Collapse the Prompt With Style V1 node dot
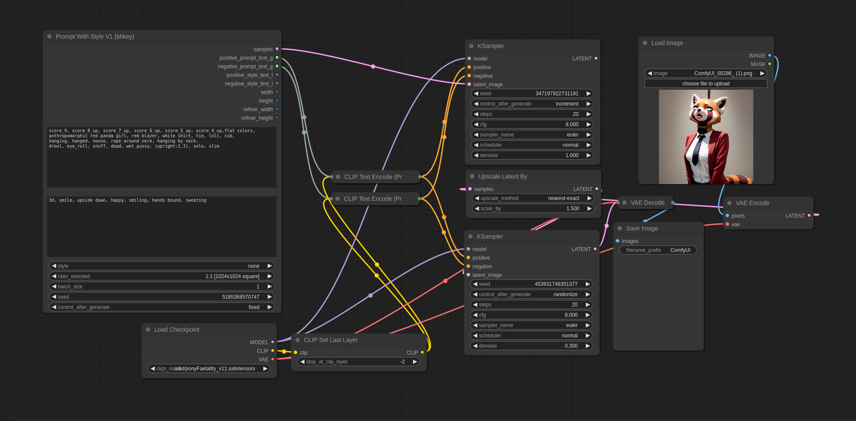The height and width of the screenshot is (421, 856). (x=49, y=36)
